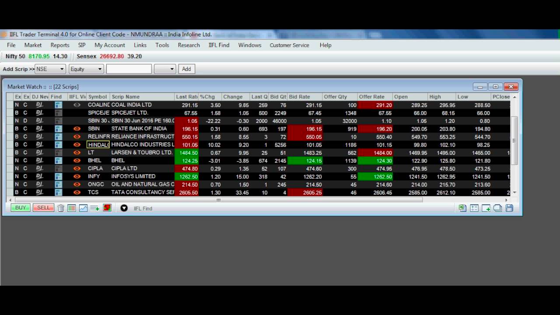Open the Reports menu
Image resolution: width=560 pixels, height=315 pixels.
(60, 45)
